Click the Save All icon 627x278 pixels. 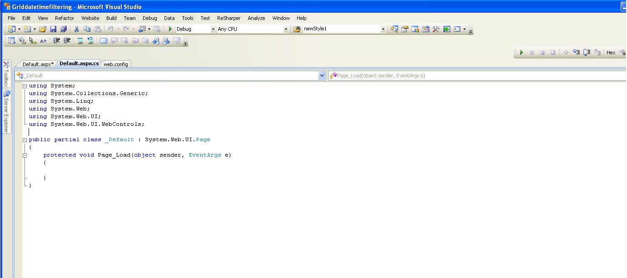click(x=64, y=29)
